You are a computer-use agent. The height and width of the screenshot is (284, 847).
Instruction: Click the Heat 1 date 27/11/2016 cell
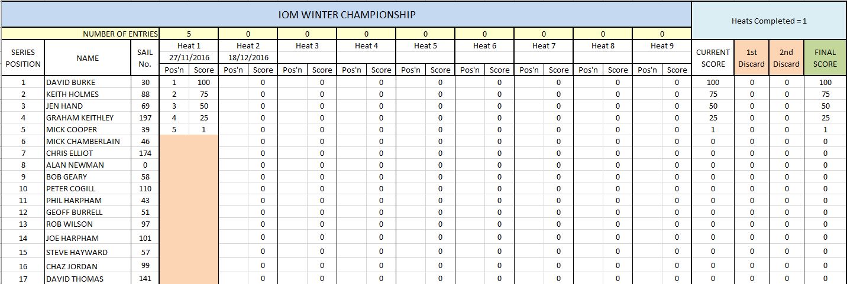pos(189,57)
